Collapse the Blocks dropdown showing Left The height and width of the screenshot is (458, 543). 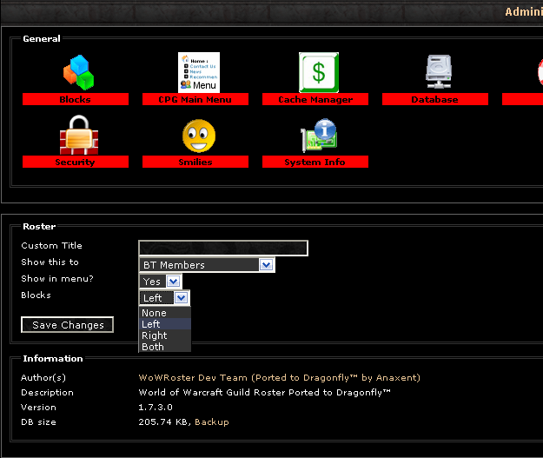click(181, 298)
